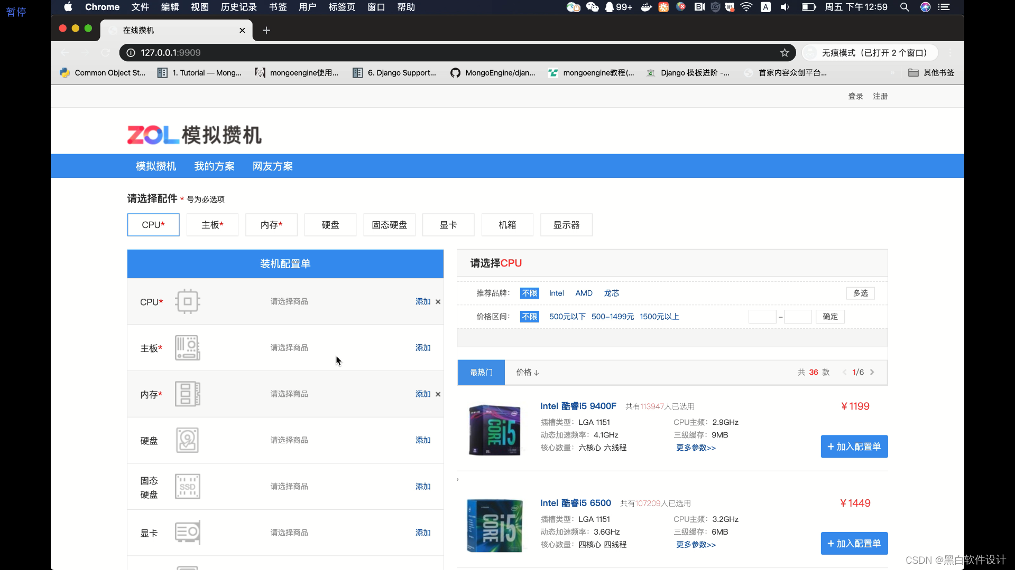Screen dimensions: 1015x570
Task: Open the 网友方案 nav item
Action: (x=273, y=166)
